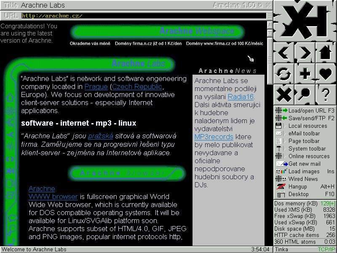Viewport: 337px width, 253px height.
Task: Select Save/send/FTP F2 entry
Action: click(305, 118)
